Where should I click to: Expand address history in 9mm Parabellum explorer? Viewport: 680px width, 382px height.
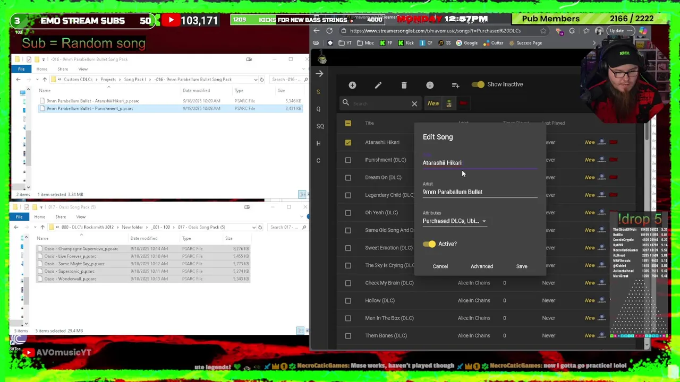tap(255, 80)
